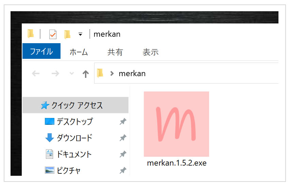
Task: Expand the address bar path chevron
Action: [x=112, y=73]
